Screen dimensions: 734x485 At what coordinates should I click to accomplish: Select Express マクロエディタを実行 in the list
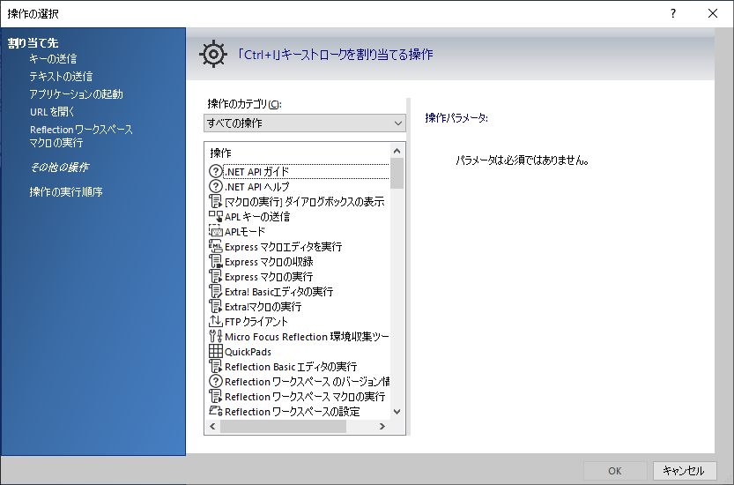click(x=283, y=247)
